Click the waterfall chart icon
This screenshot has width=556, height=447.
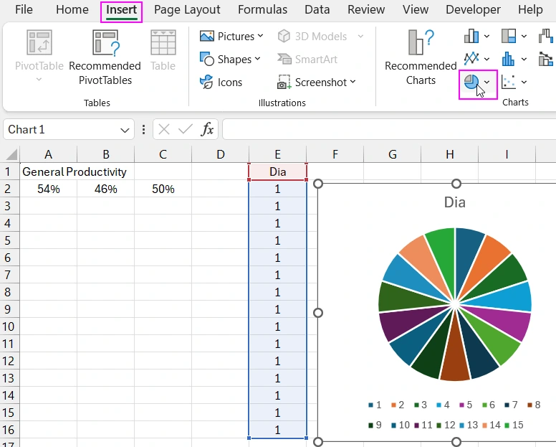[546, 36]
